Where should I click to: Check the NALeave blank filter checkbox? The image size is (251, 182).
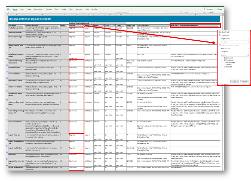pos(225,62)
